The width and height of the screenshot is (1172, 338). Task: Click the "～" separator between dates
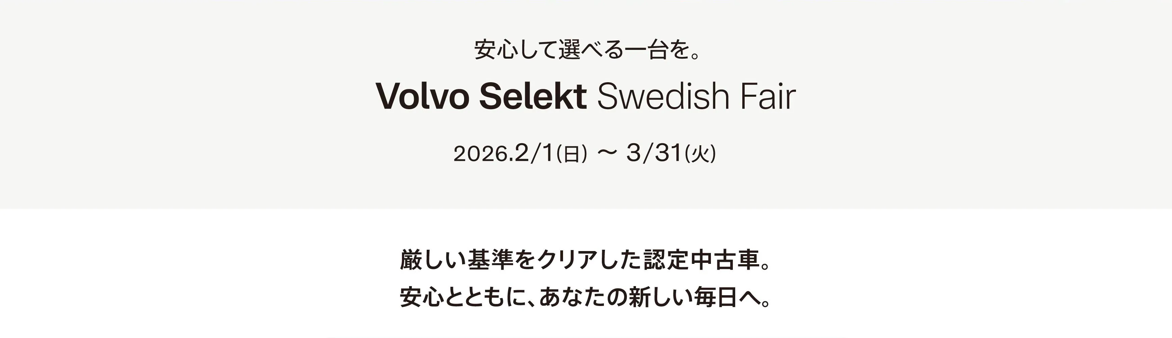pyautogui.click(x=607, y=154)
